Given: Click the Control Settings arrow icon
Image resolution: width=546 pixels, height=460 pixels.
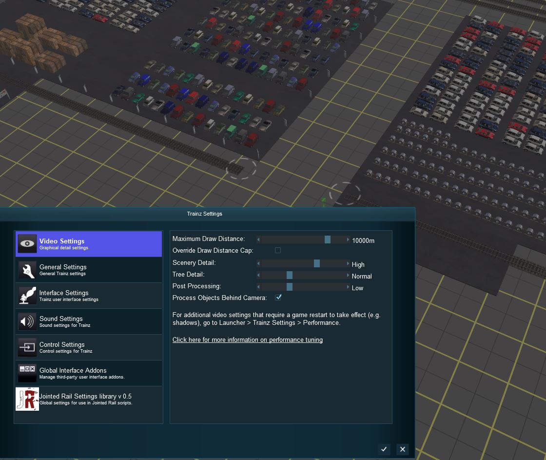Looking at the screenshot, I should point(27,347).
